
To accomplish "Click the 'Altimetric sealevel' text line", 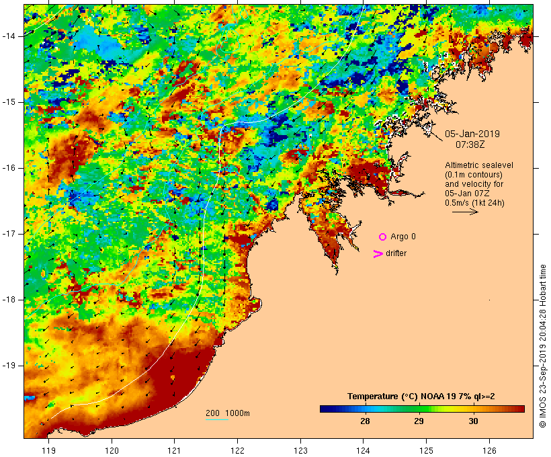I will 479,165.
